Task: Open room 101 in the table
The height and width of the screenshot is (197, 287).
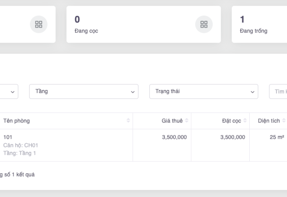Action: click(8, 137)
